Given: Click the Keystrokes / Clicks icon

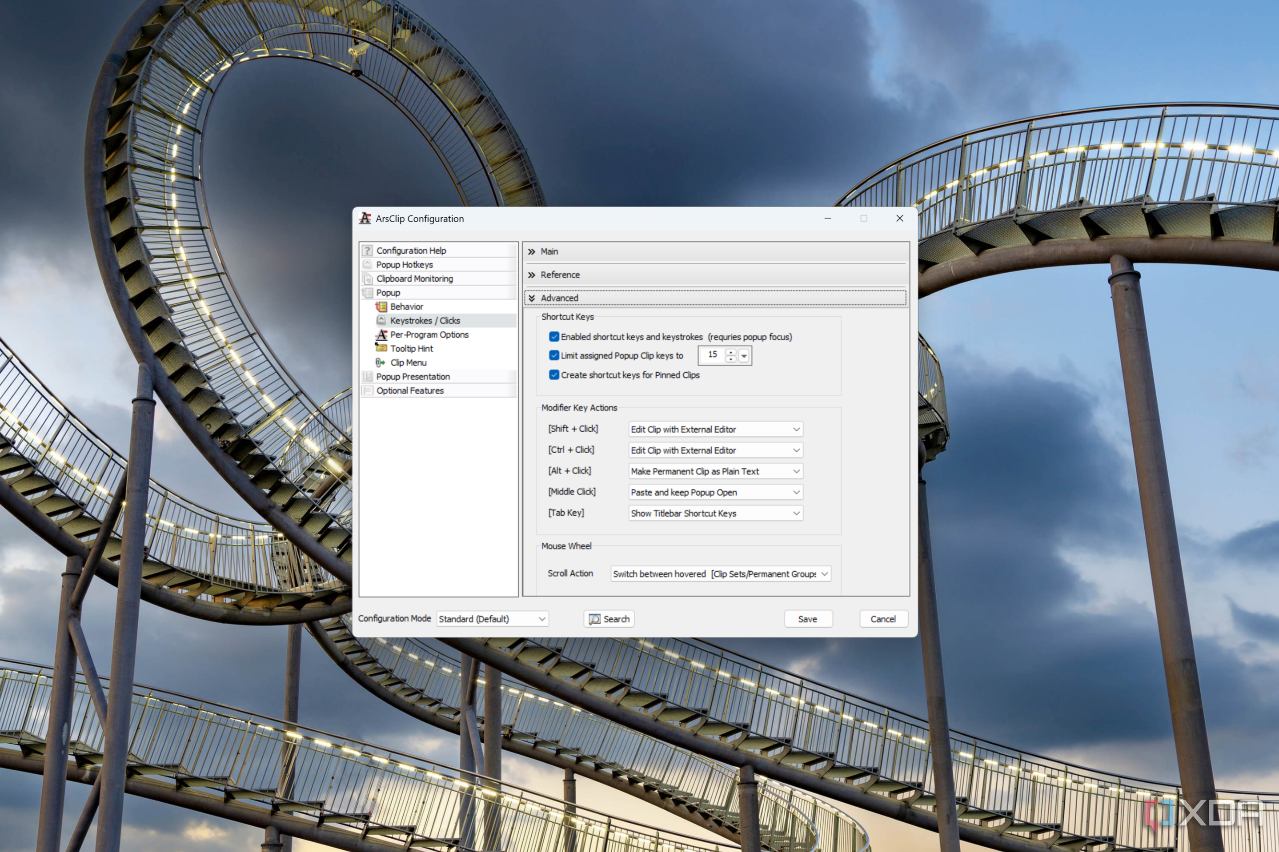Looking at the screenshot, I should [381, 321].
